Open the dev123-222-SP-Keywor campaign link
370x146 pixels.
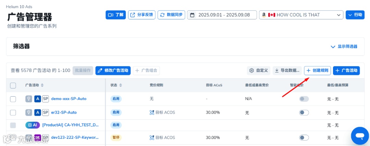click(x=75, y=137)
